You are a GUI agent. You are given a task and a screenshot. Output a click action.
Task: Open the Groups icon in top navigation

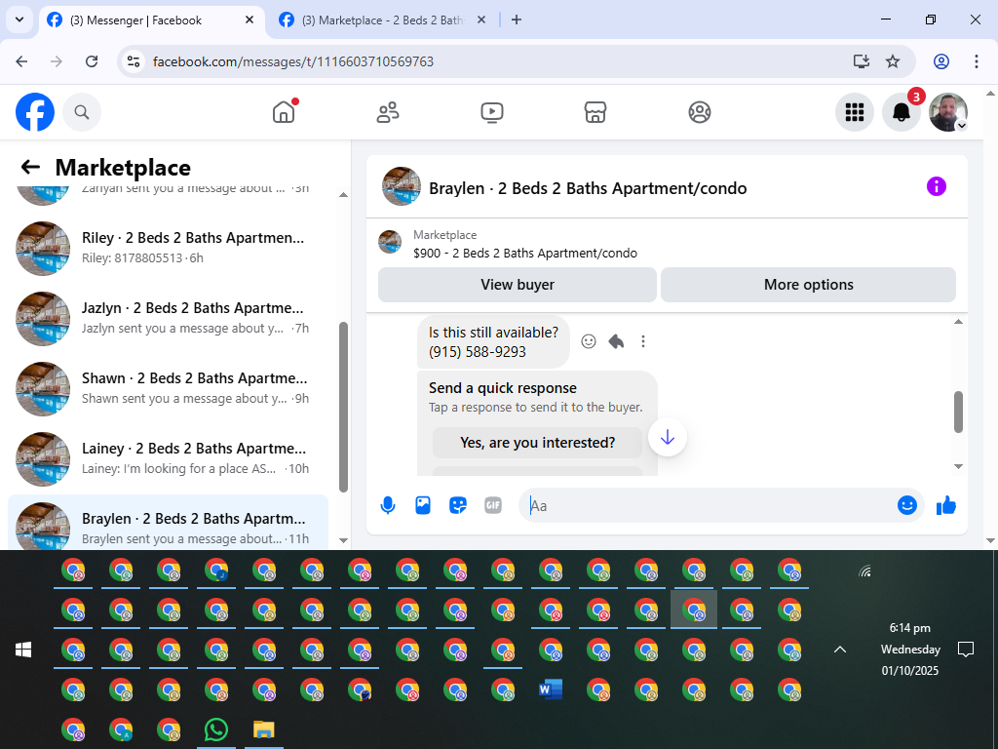[700, 112]
